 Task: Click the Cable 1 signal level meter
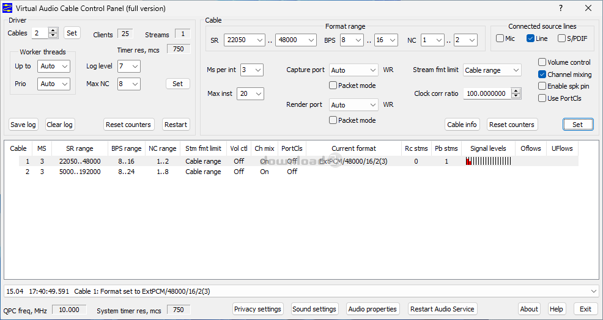coord(488,161)
